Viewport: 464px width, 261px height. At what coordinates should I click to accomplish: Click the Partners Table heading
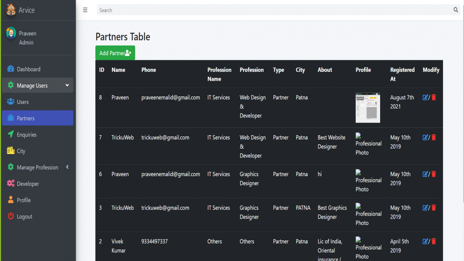tap(123, 37)
